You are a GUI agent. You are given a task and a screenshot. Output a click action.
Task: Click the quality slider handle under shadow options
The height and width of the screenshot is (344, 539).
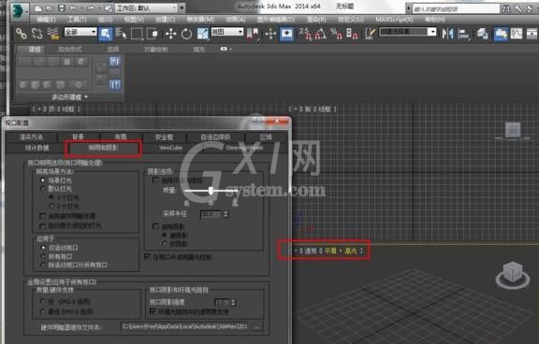(x=211, y=191)
